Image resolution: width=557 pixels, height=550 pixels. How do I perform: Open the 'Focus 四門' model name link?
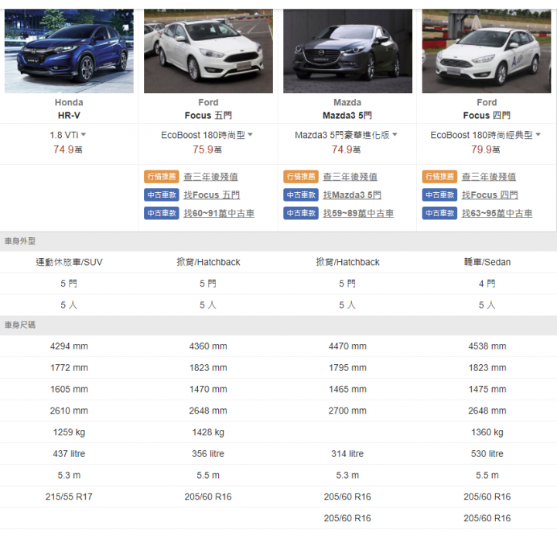[x=487, y=115]
